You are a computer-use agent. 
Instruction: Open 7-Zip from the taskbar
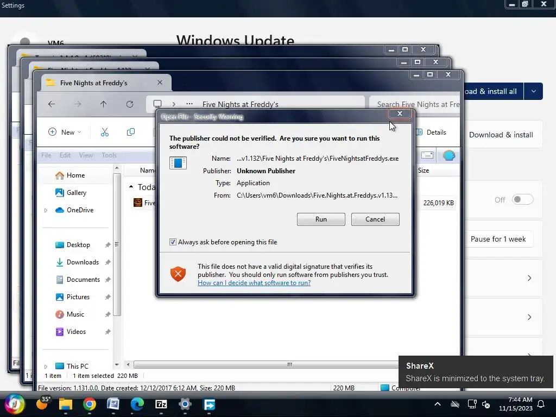click(161, 404)
